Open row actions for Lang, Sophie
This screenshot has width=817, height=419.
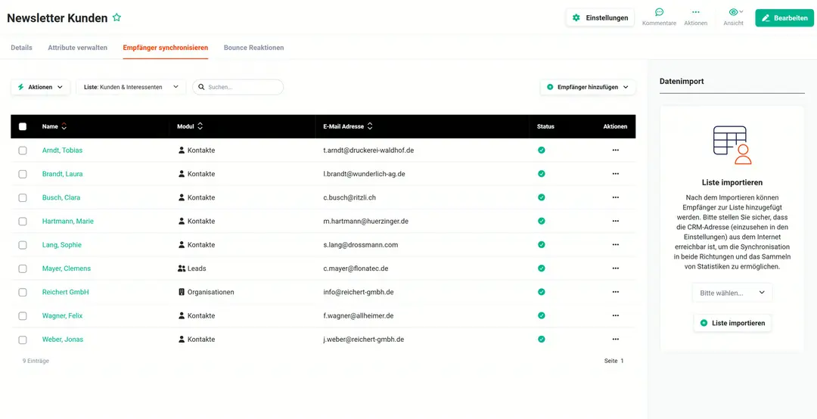615,245
